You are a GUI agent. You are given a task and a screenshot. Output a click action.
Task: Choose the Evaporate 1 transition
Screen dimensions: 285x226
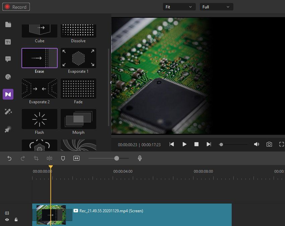(78, 58)
